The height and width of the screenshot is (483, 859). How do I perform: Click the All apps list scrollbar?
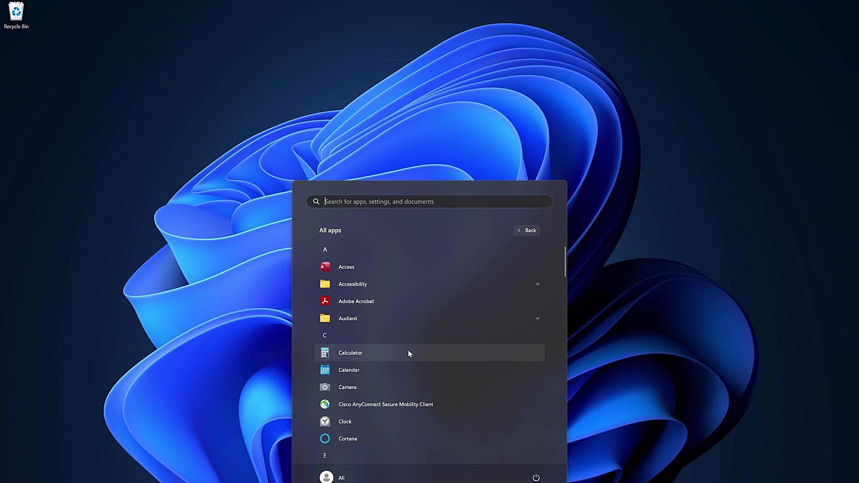pos(565,262)
